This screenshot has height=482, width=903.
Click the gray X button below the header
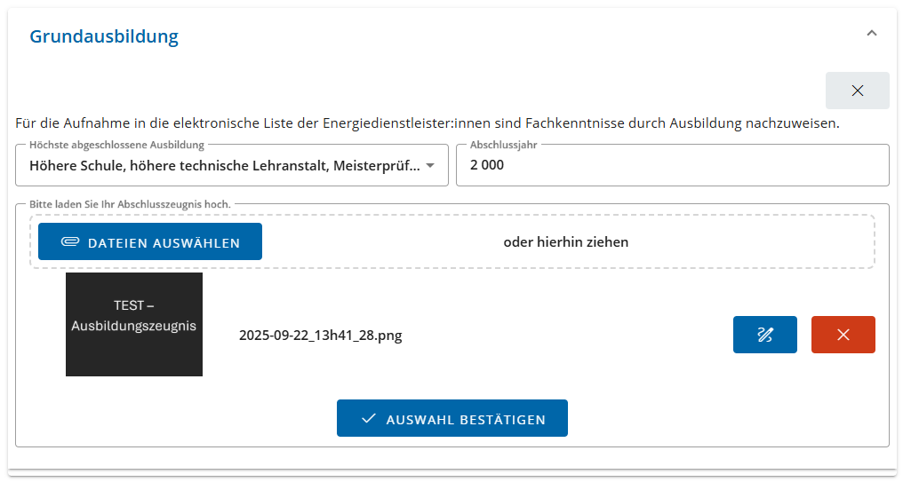coord(857,91)
